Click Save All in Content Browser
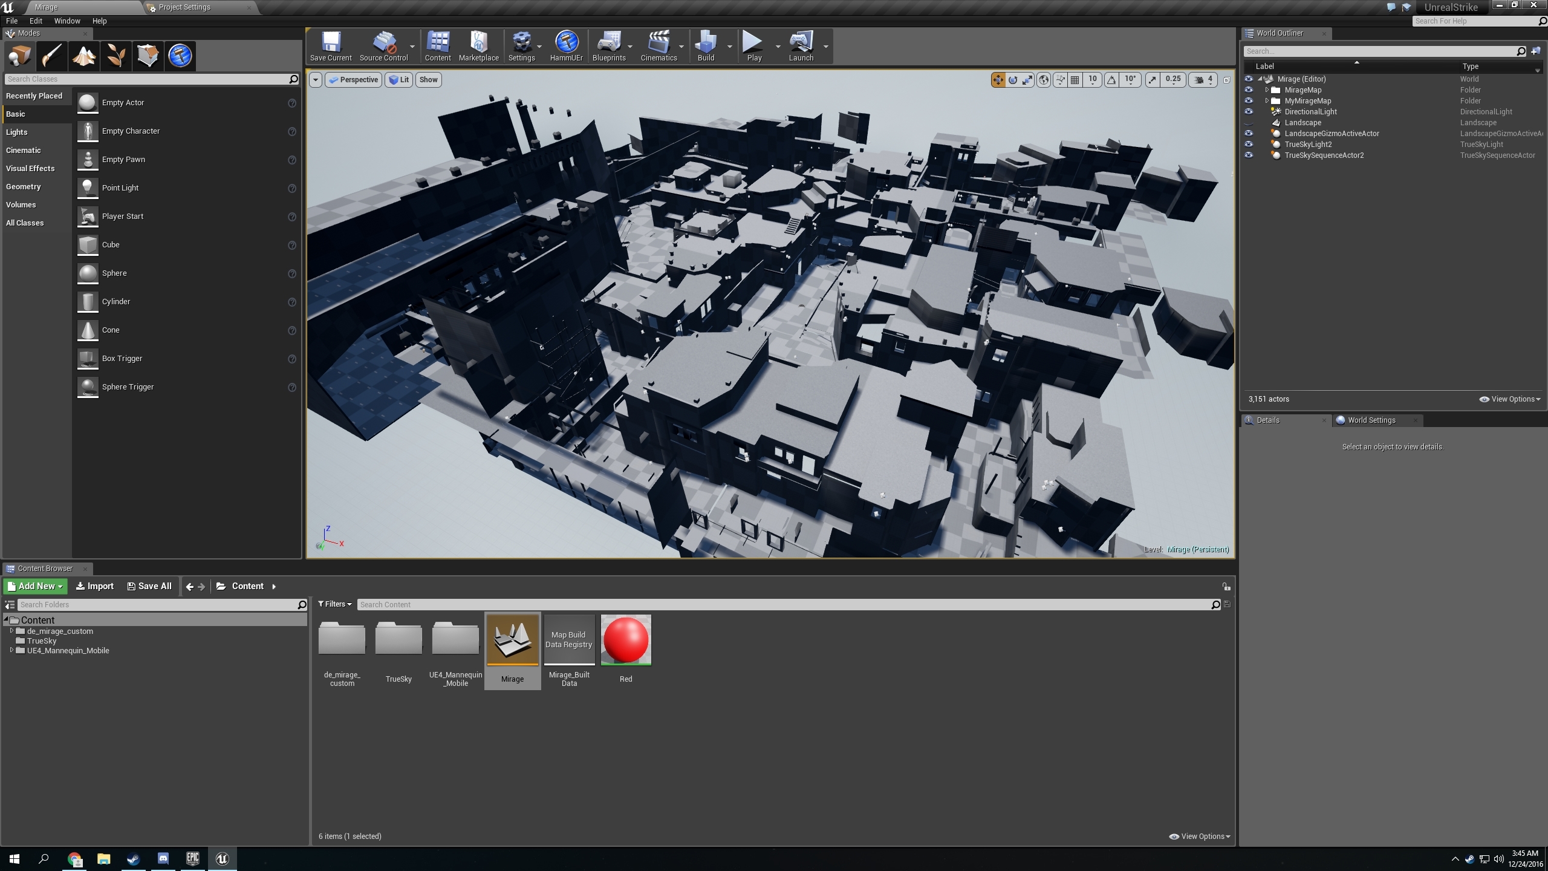The height and width of the screenshot is (871, 1548). coord(149,586)
